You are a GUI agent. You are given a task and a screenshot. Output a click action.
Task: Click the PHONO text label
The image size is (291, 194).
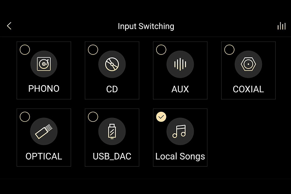pyautogui.click(x=44, y=88)
